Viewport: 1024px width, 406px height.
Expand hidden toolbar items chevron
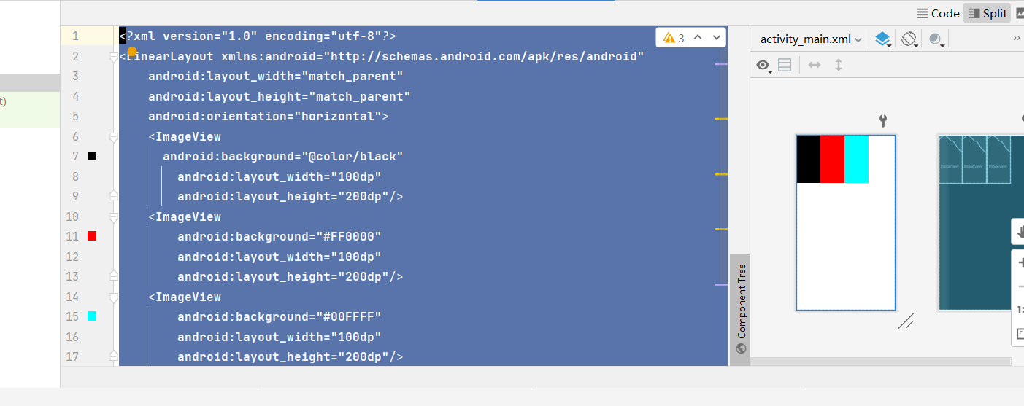(x=1017, y=39)
